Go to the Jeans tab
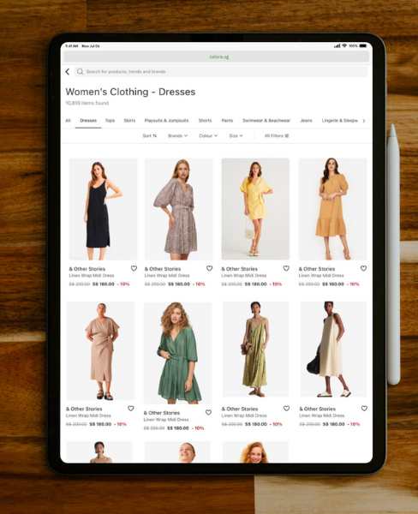Screen dimensions: 418x514 [x=306, y=121]
